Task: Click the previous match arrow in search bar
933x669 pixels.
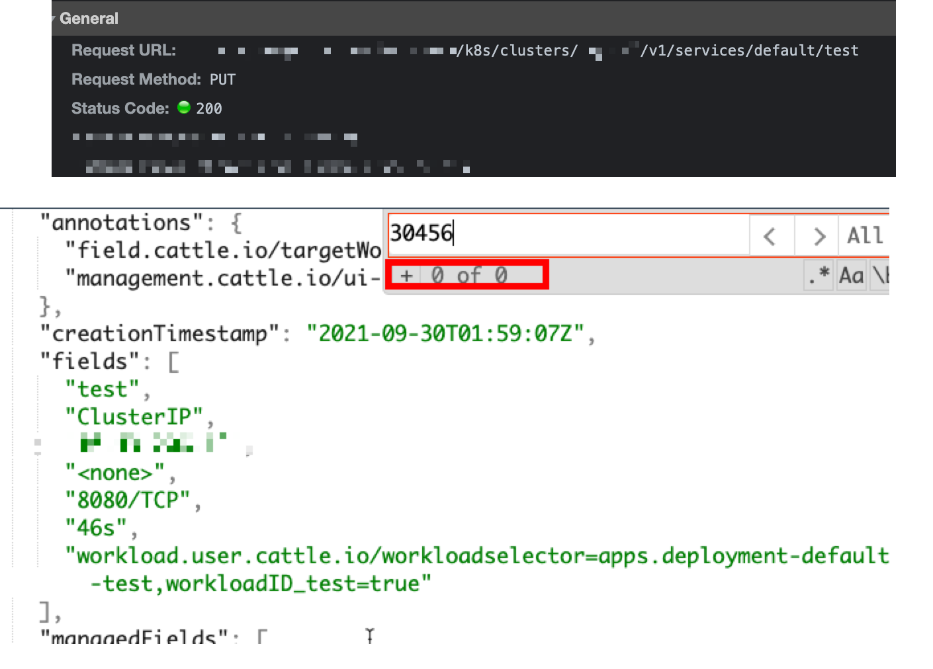Action: click(x=771, y=235)
